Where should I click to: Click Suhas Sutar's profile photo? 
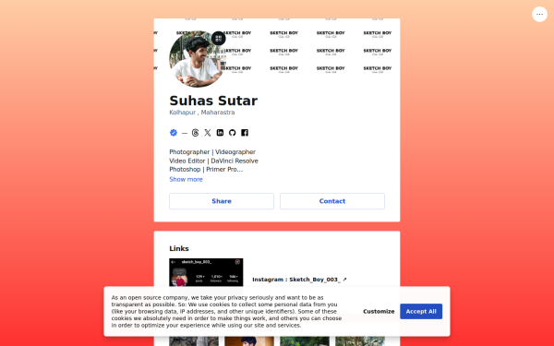coord(198,59)
